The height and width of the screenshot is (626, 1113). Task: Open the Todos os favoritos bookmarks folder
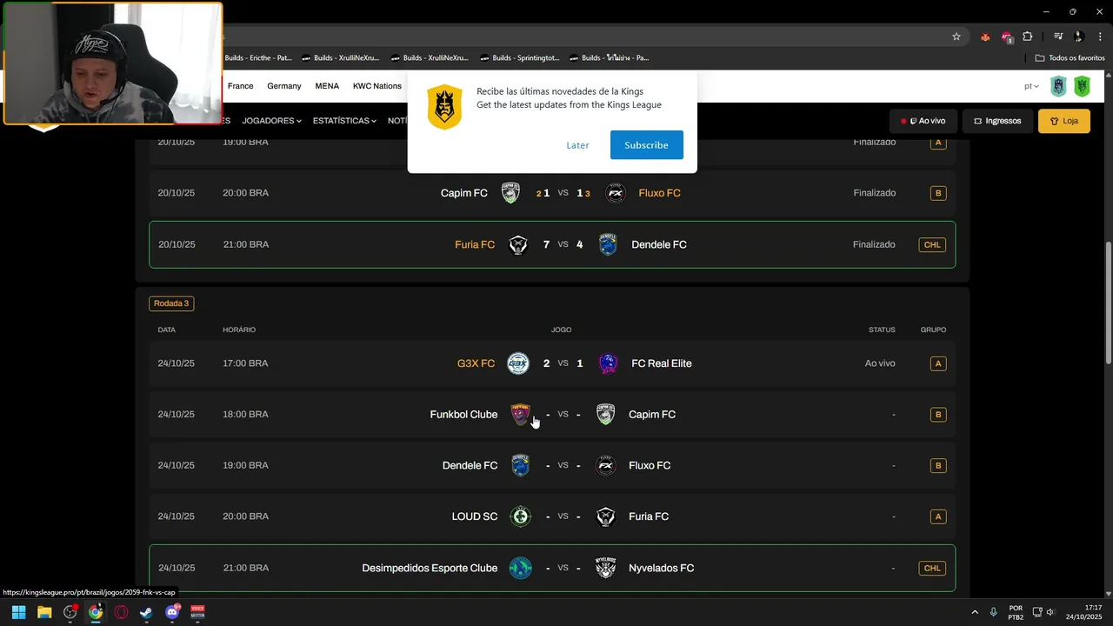coord(1070,58)
